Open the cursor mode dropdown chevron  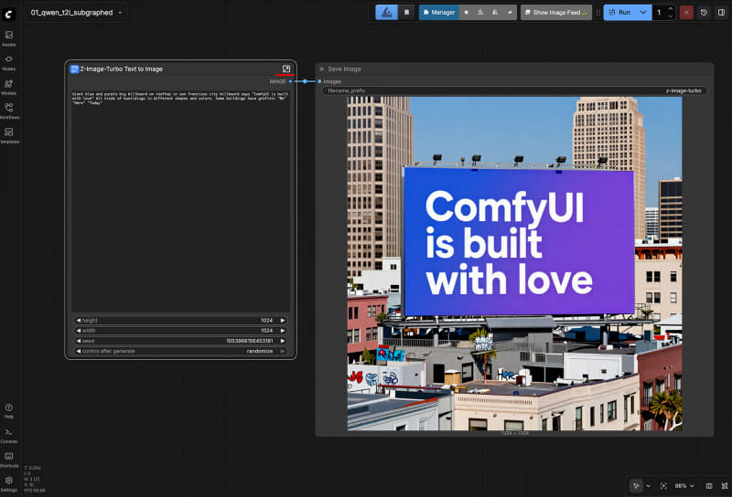649,486
